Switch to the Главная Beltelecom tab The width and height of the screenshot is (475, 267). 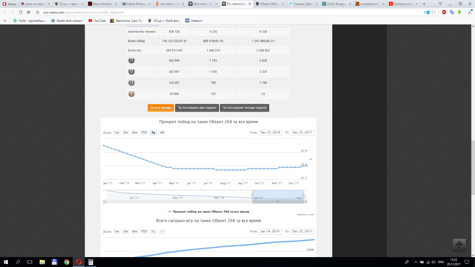pyautogui.click(x=304, y=4)
